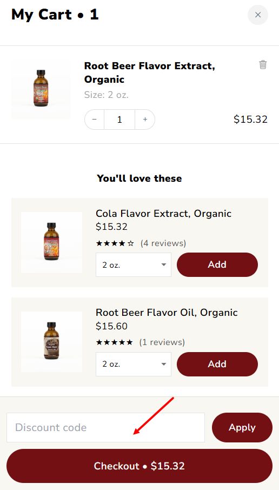The image size is (279, 490).
Task: Close the My Cart panel
Action: click(x=258, y=15)
